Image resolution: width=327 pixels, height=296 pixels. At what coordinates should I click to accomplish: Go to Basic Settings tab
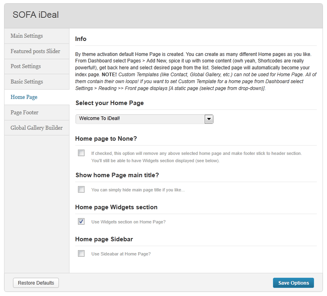point(27,82)
